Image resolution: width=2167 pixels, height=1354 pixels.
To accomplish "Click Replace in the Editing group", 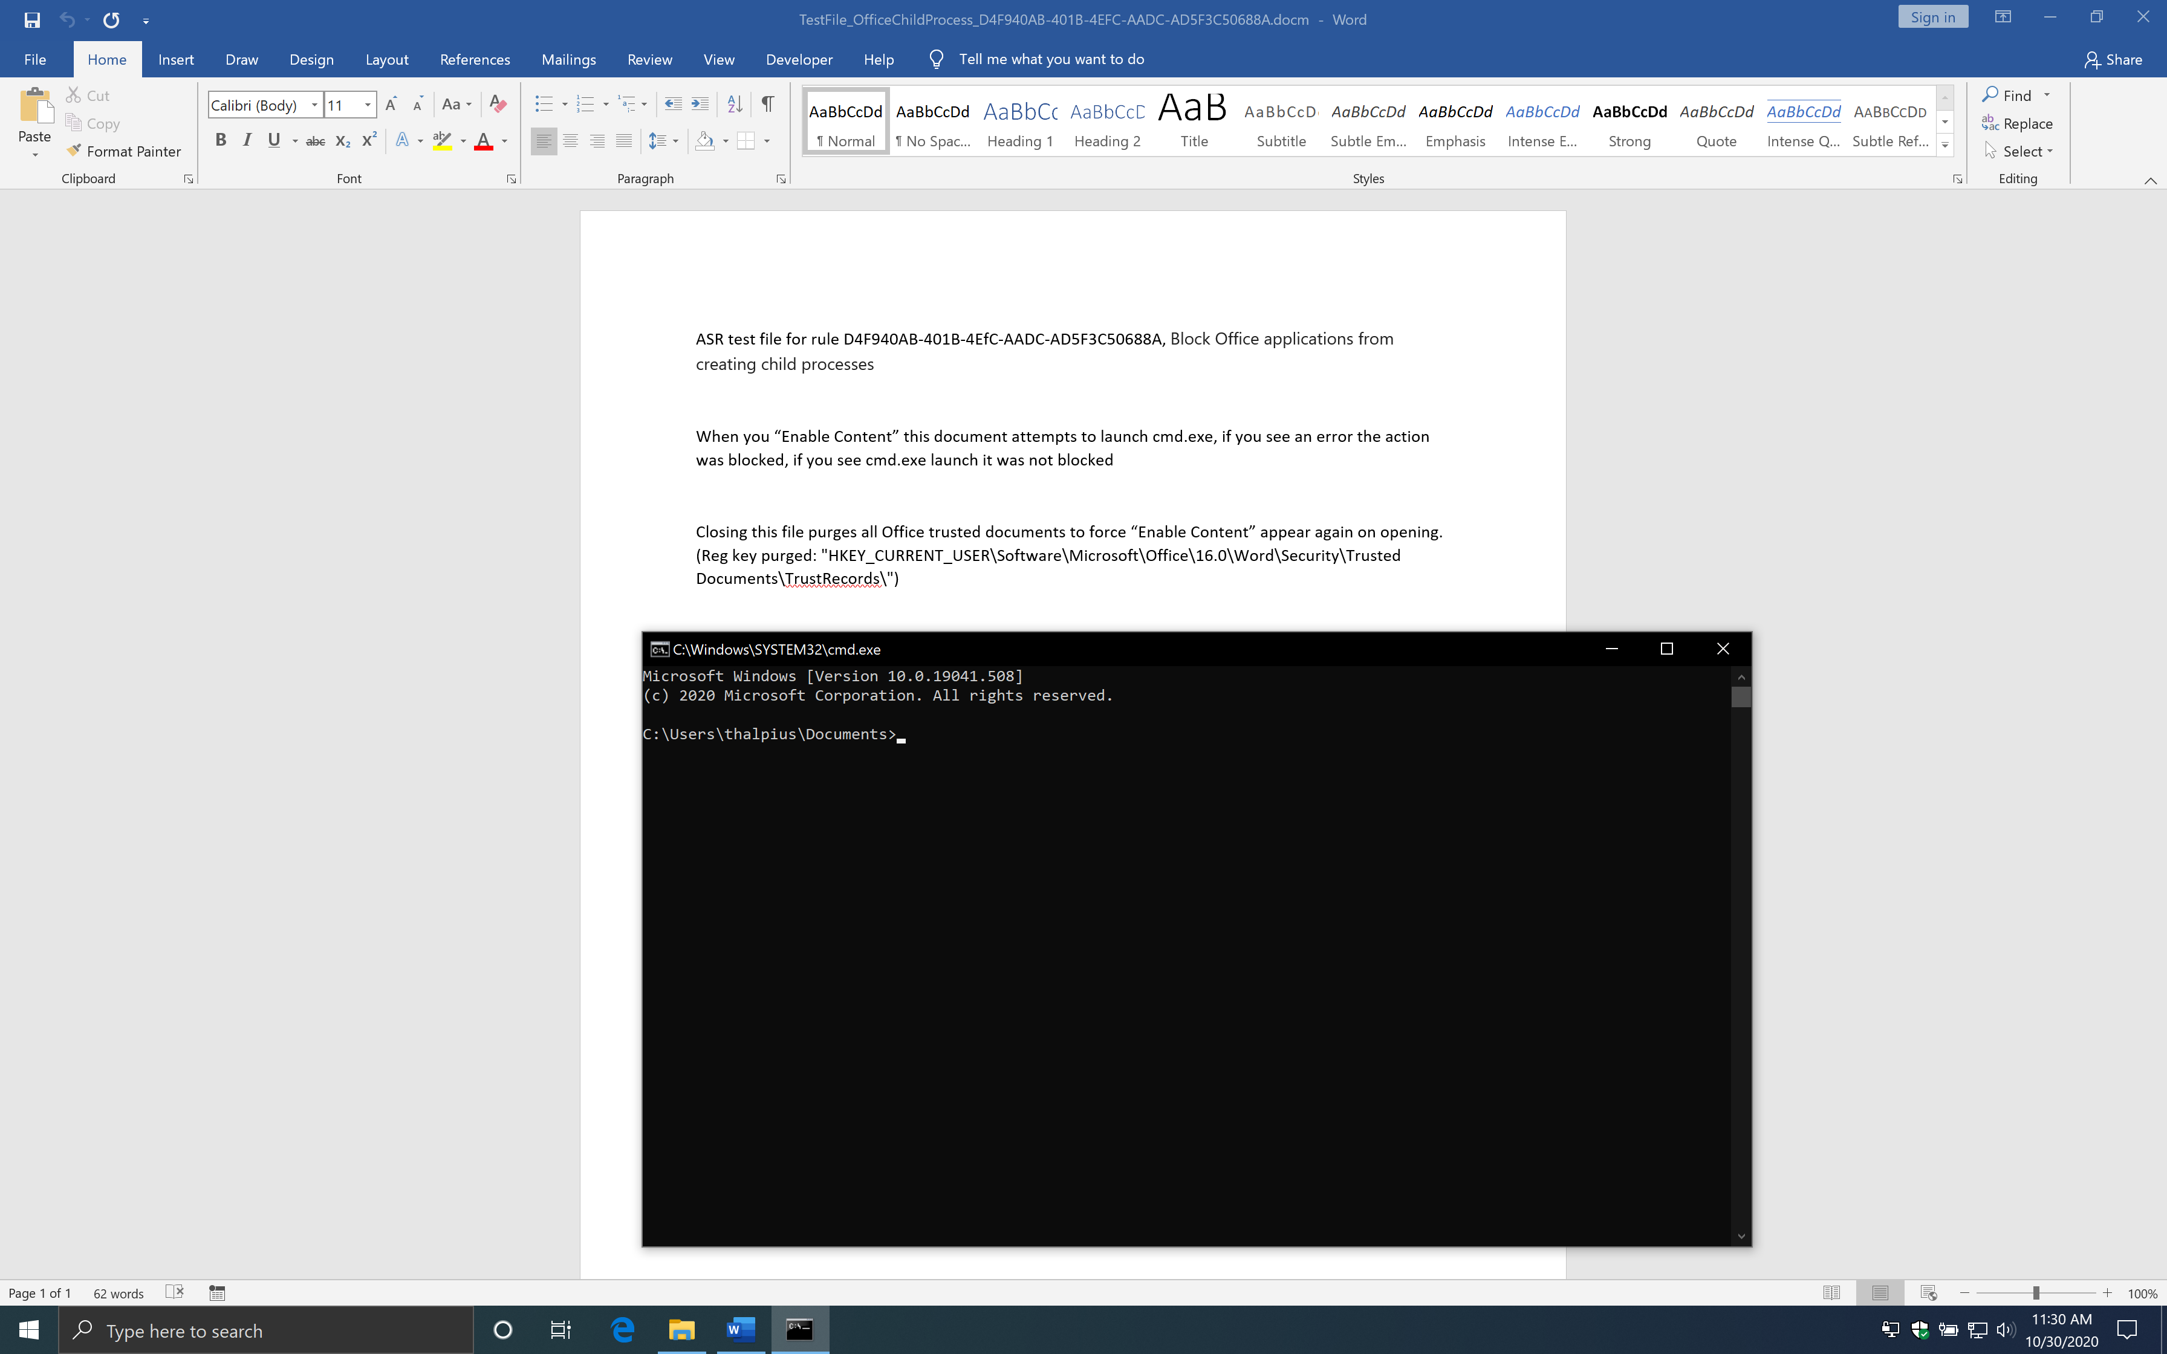I will (x=2018, y=123).
